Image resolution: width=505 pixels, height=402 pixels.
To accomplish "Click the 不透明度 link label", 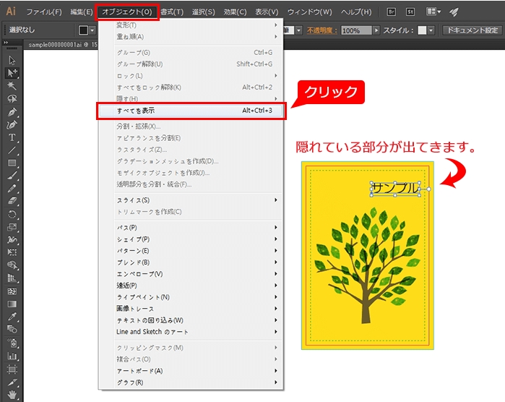I will [321, 30].
